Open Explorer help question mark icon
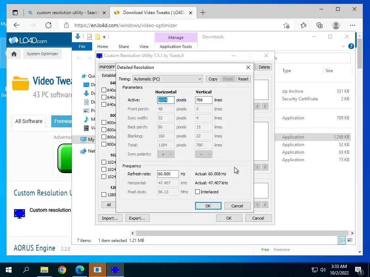Screen dimensions: 370x277 coord(351,46)
